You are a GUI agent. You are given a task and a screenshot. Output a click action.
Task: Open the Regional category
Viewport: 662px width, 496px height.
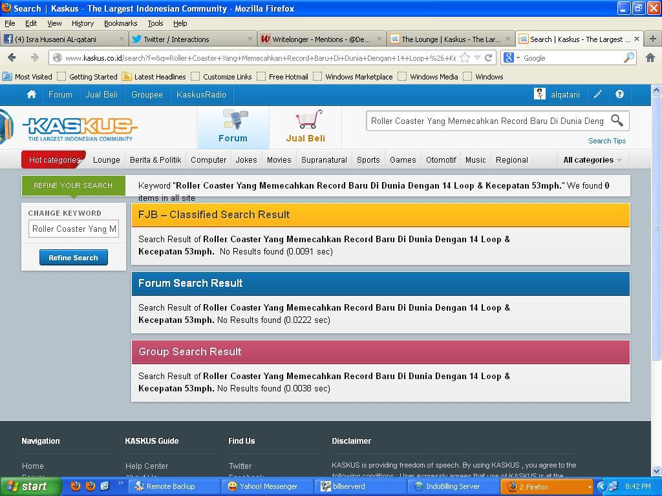coord(512,160)
